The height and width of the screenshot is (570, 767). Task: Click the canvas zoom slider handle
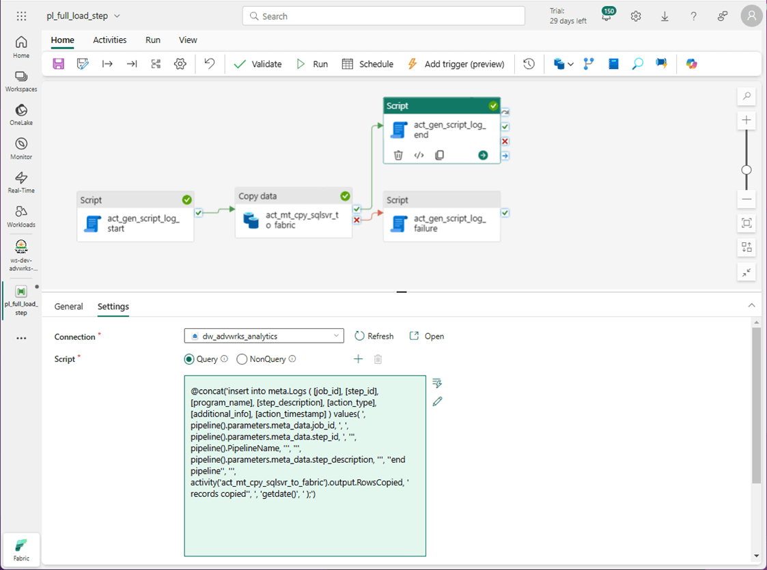click(747, 170)
